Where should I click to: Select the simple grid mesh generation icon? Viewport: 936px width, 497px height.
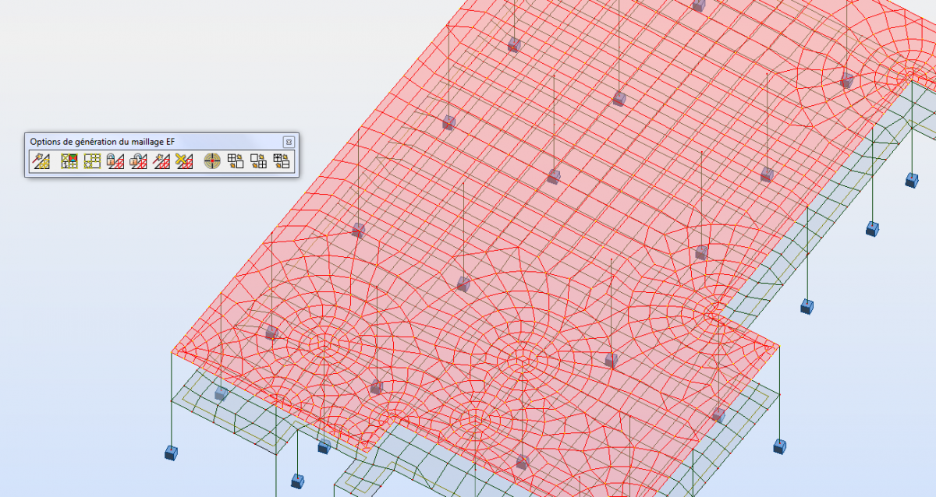pyautogui.click(x=93, y=161)
